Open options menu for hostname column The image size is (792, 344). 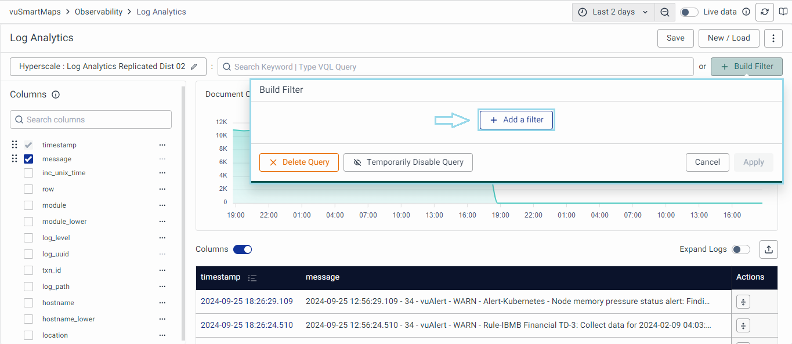(x=162, y=303)
